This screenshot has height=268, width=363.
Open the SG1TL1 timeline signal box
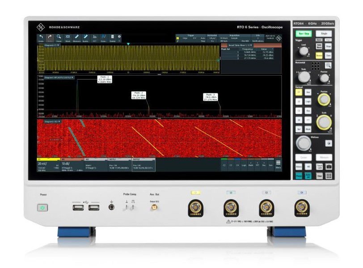pyautogui.click(x=120, y=165)
